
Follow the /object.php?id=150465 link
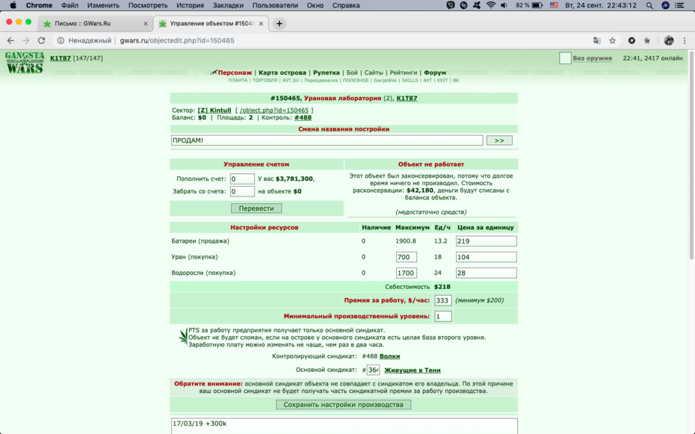(274, 111)
